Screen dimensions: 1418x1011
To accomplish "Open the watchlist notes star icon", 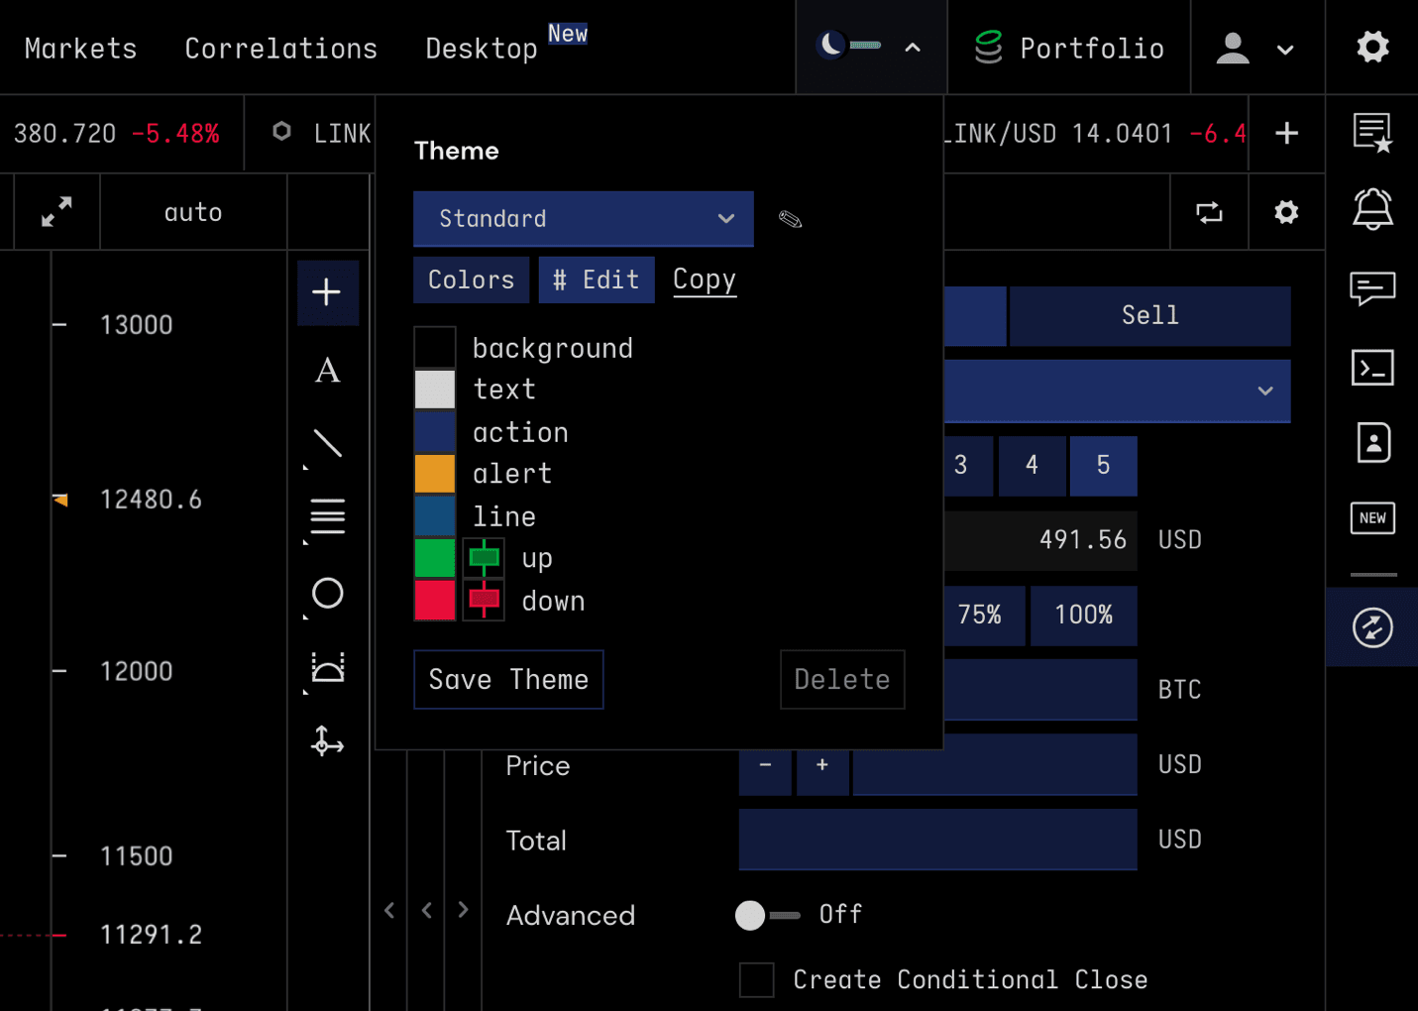I will (1372, 133).
